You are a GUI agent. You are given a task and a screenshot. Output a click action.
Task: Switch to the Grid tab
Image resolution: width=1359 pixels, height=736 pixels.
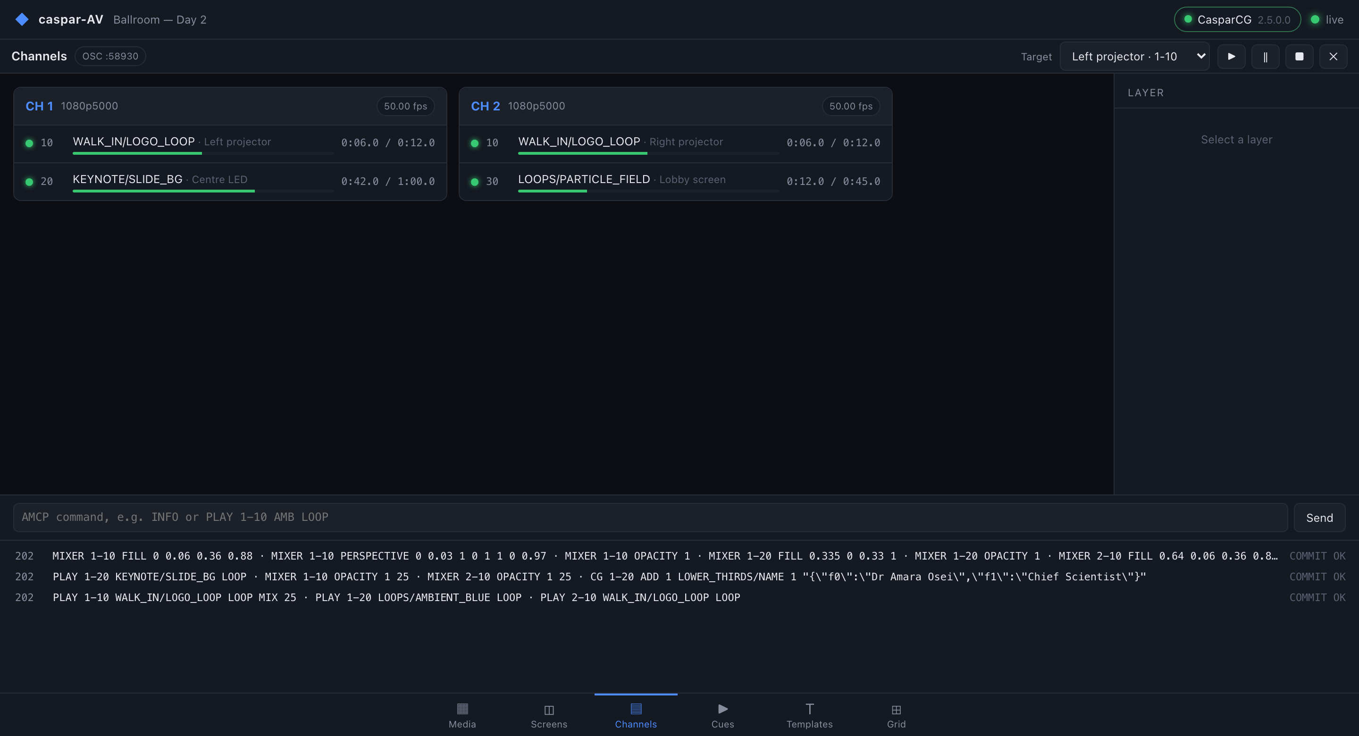[x=896, y=715]
